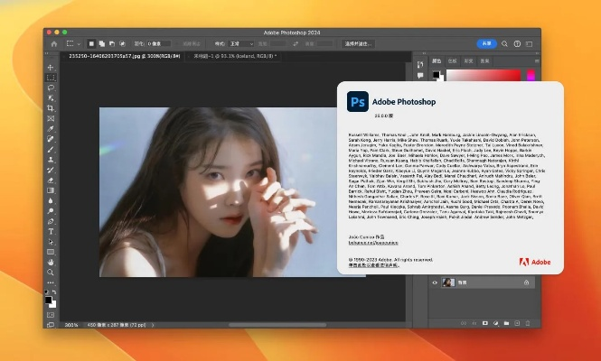Hide the background layer with eye icon
This screenshot has width=601, height=361.
pos(435,282)
